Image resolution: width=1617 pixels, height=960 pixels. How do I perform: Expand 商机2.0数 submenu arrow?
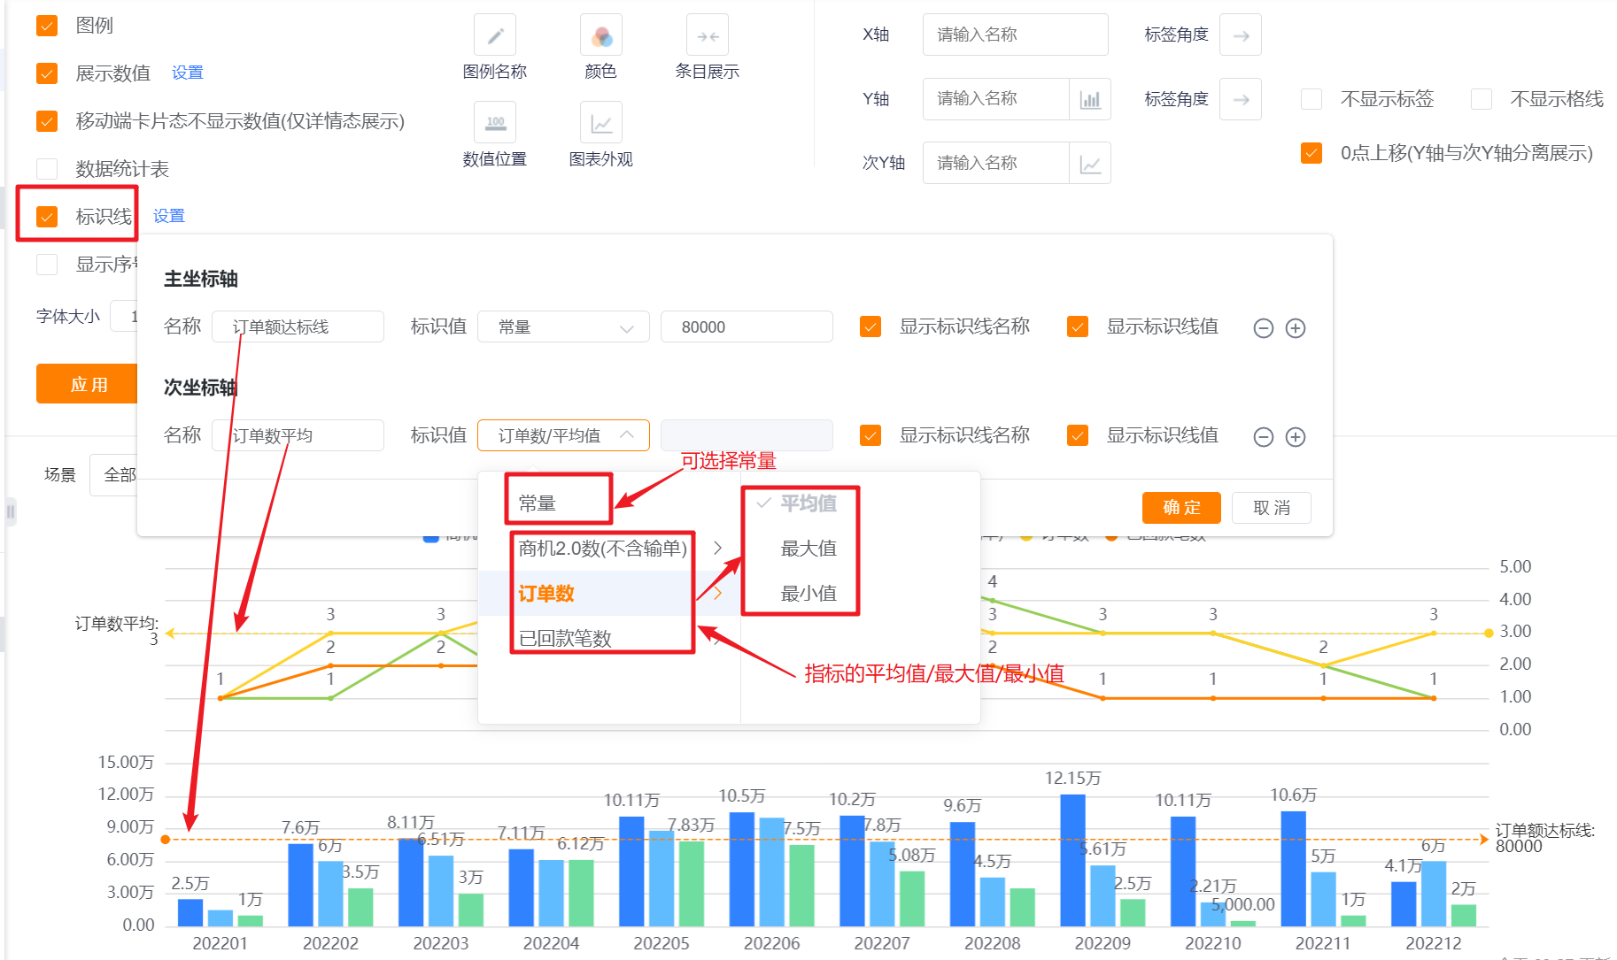point(717,549)
